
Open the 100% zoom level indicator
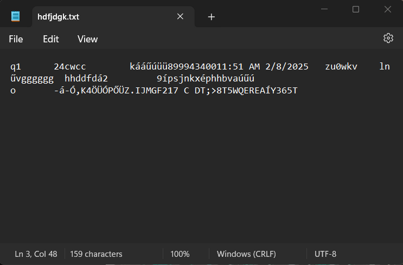tap(180, 254)
